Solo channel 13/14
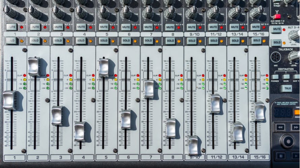The width and height of the screenshot is (300, 168). click(235, 41)
